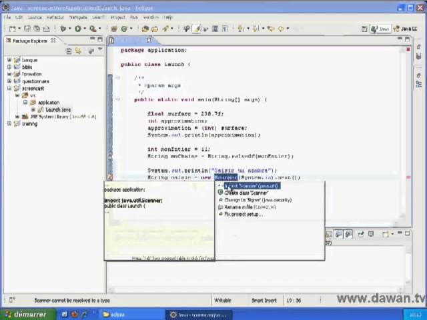Click the Search flashlight toolbar icon
This screenshot has height=320, width=427.
[x=165, y=29]
